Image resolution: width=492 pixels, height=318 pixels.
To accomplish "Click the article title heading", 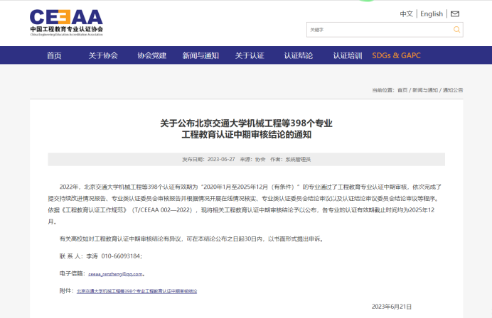I will (x=246, y=128).
